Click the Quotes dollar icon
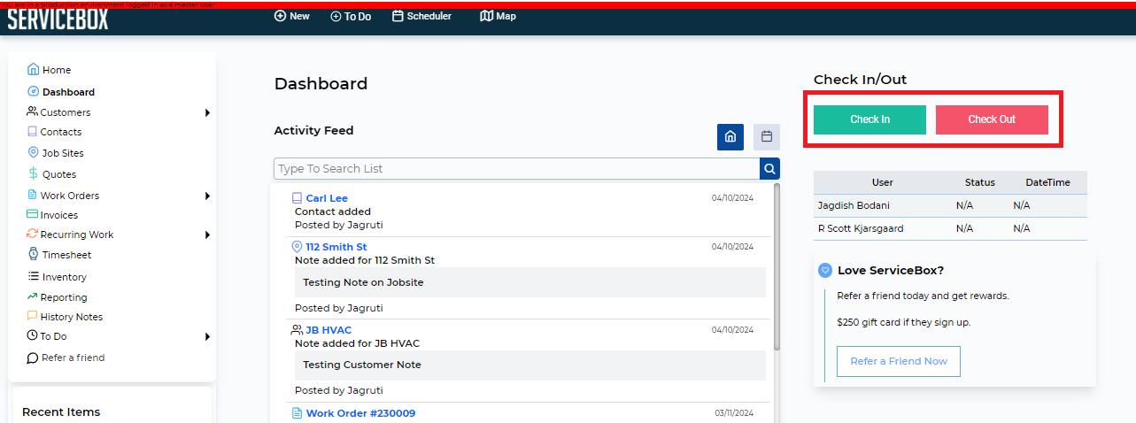The image size is (1136, 423). 33,173
